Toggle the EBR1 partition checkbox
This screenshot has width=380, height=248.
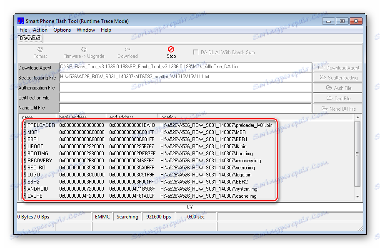pyautogui.click(x=25, y=139)
